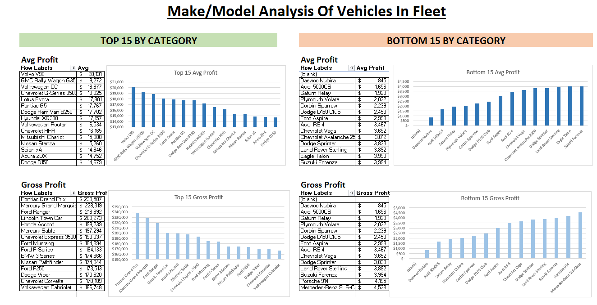Click the 238,587 gross profit value
Image resolution: width=597 pixels, height=305 pixels.
pyautogui.click(x=91, y=199)
